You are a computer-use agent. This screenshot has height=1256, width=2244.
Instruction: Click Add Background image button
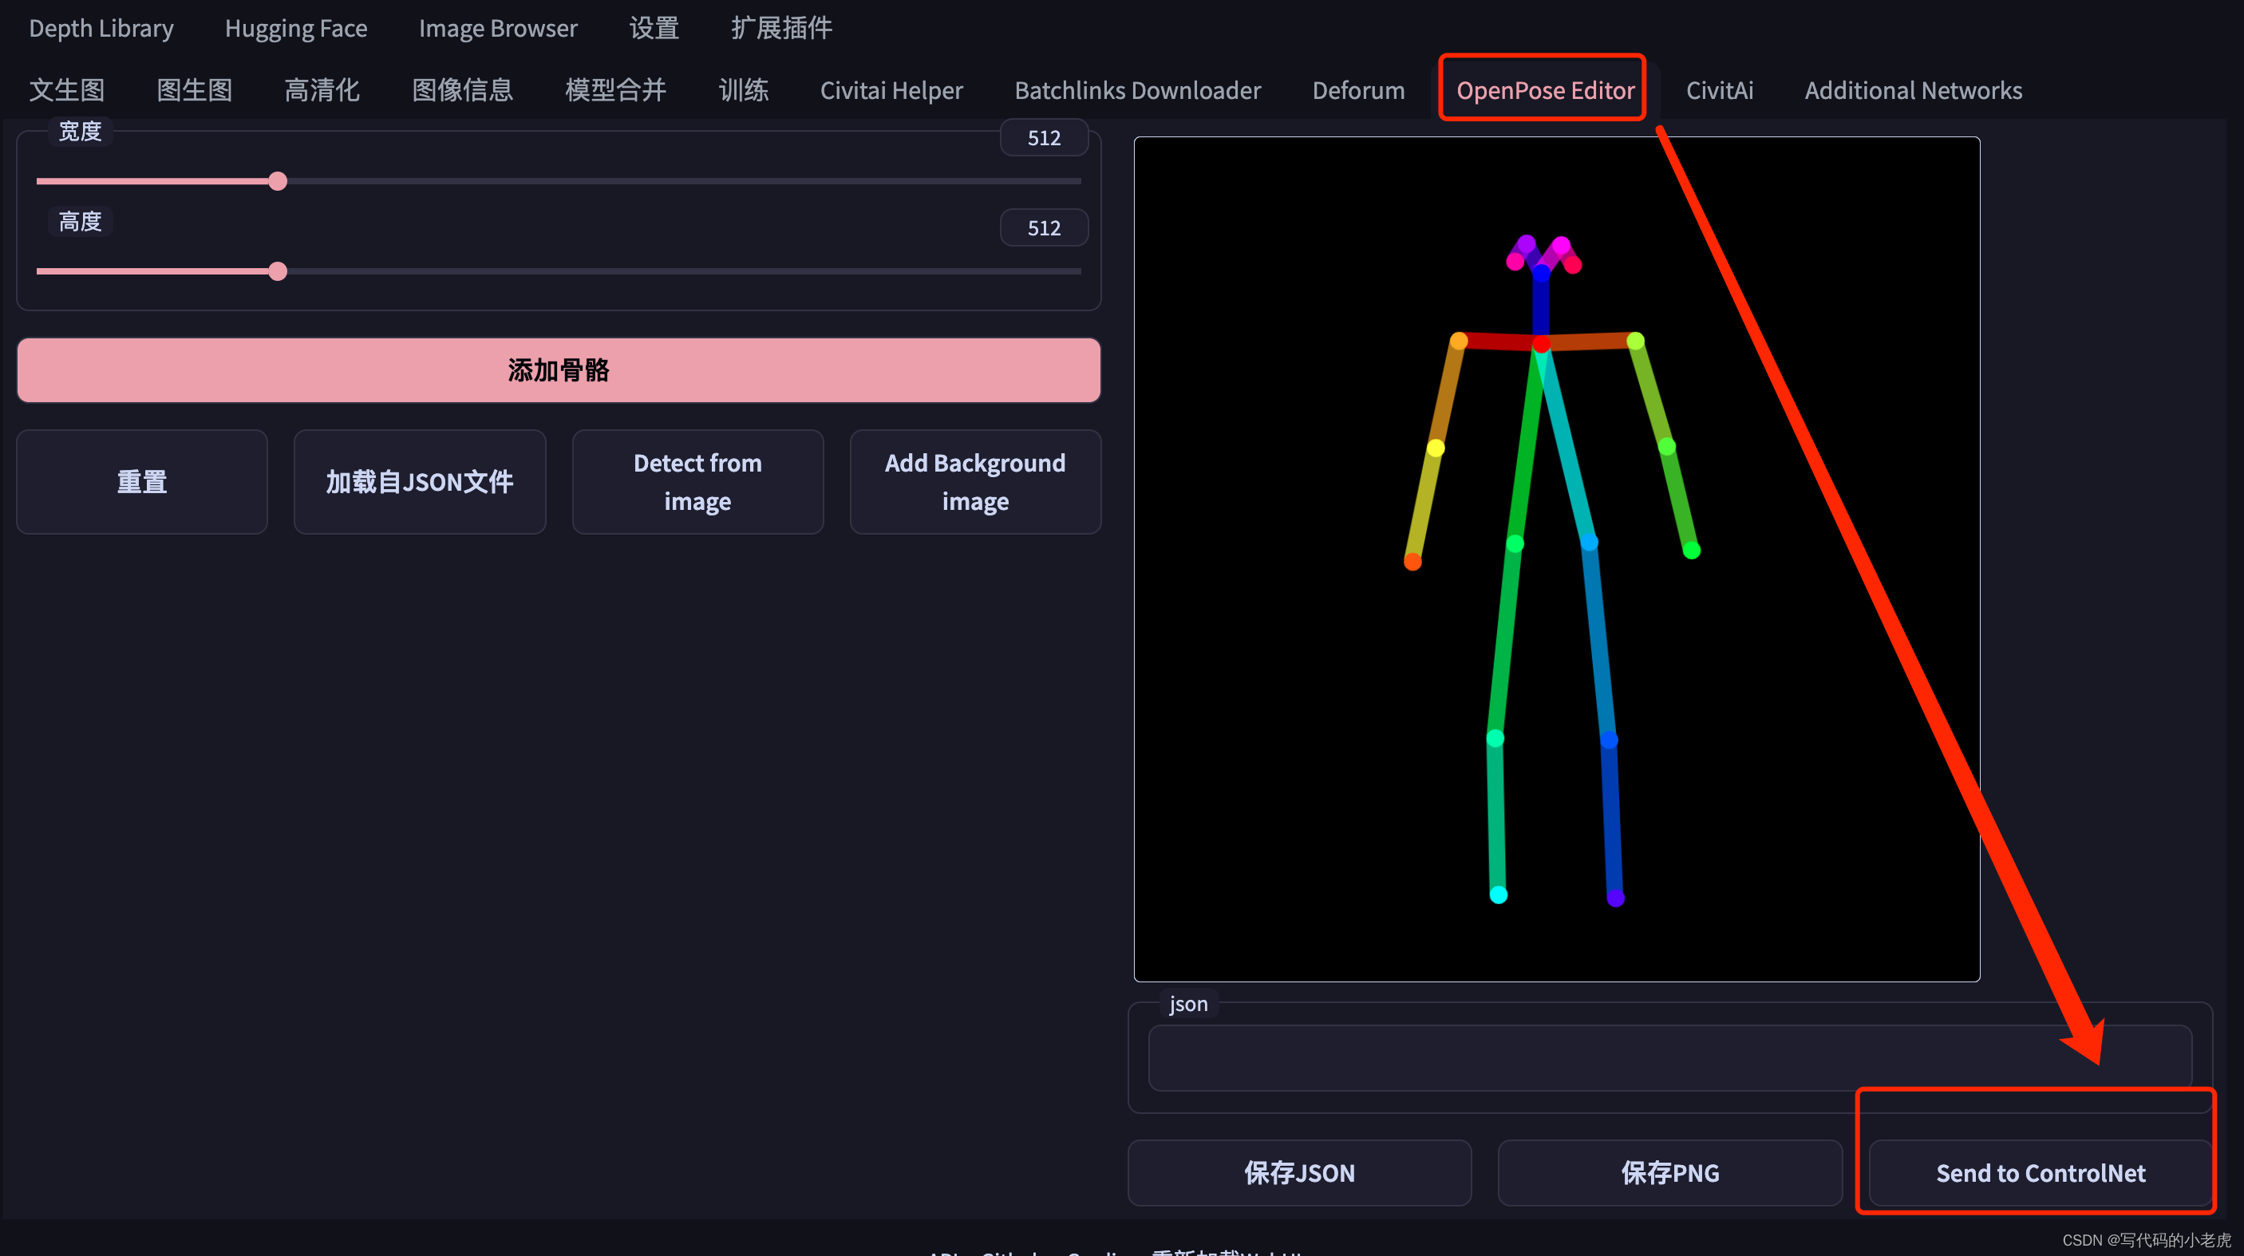pos(975,482)
